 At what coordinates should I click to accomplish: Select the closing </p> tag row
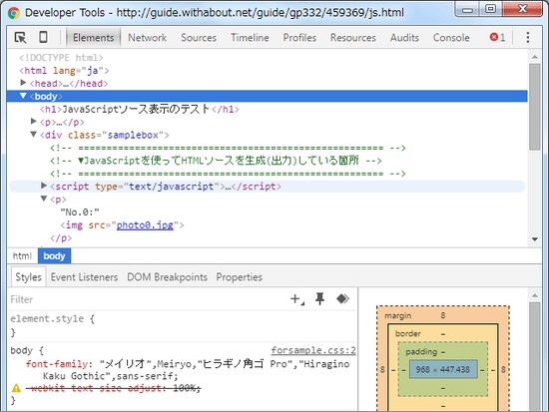point(61,238)
